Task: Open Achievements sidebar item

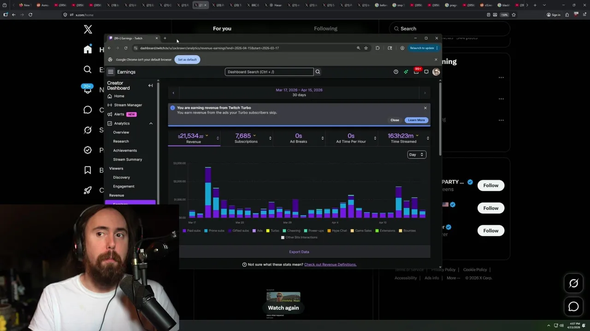Action: [x=125, y=150]
